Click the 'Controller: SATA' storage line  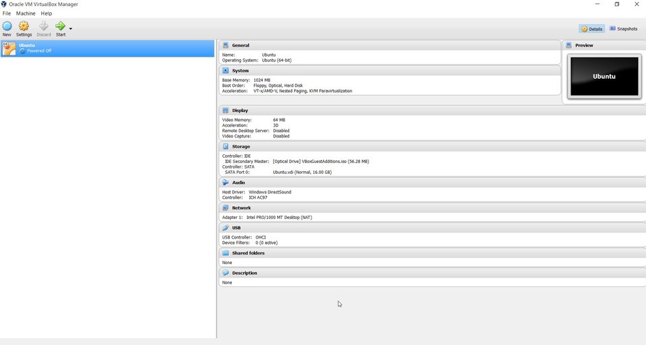click(x=238, y=166)
